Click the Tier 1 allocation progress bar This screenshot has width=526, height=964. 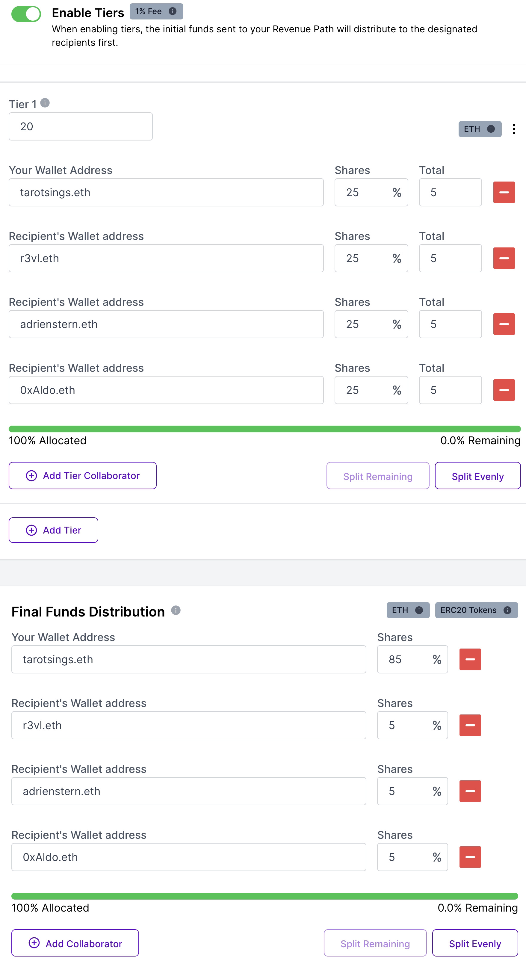(265, 429)
